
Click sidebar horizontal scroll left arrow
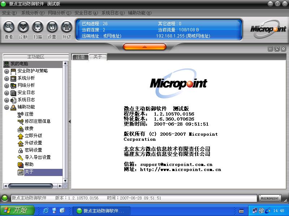[5, 186]
